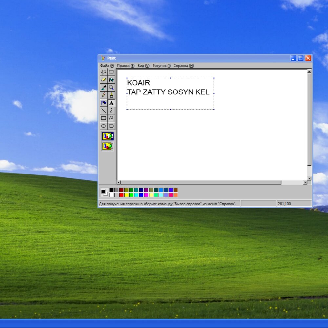Expand the Справка menu
Screen dimensions: 328x328
(184, 66)
